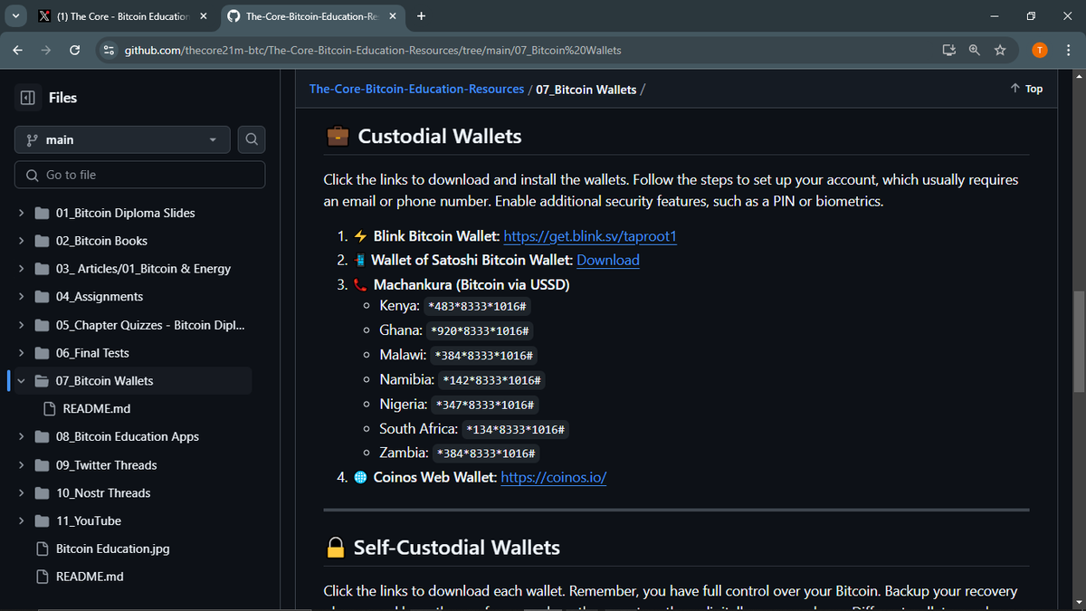This screenshot has width=1086, height=611.
Task: Open the 04_Assignments folder
Action: [100, 297]
